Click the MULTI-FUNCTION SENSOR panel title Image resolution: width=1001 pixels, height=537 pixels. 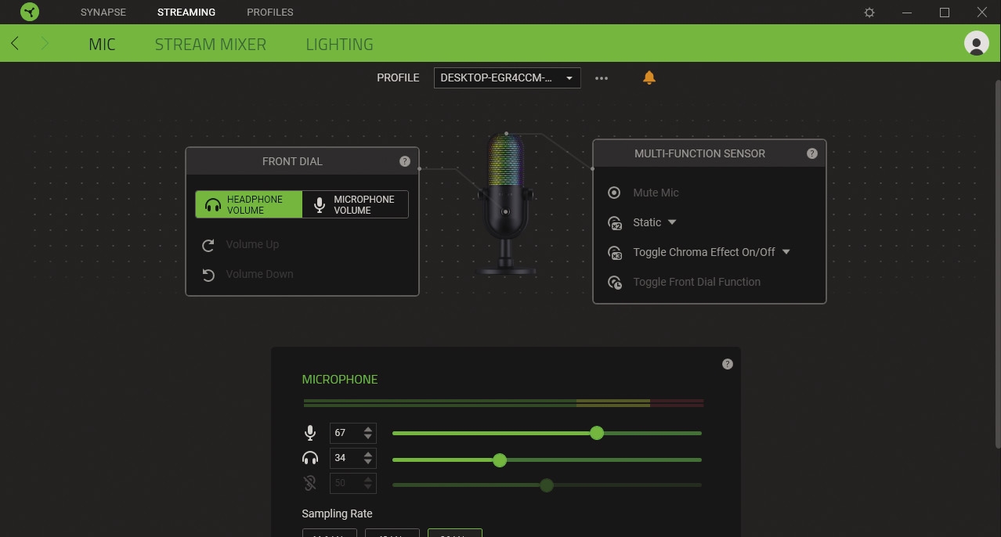click(x=699, y=153)
